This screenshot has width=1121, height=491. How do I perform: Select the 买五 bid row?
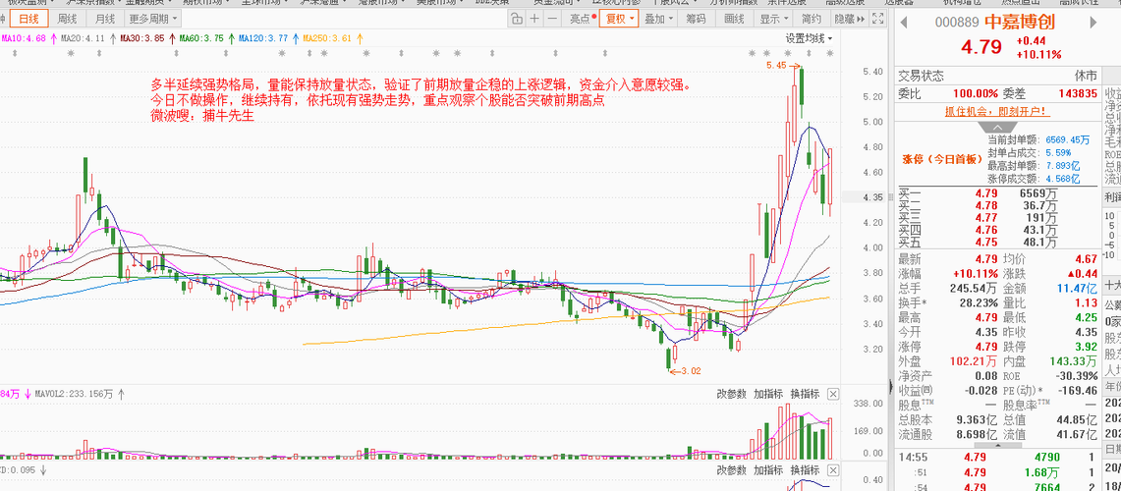coord(997,243)
